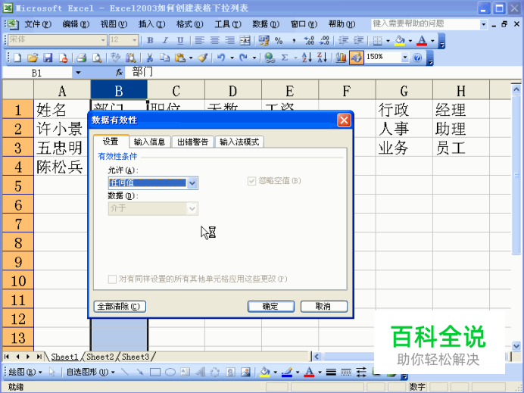Apply right text alignment
The image size is (524, 393).
coord(229,40)
